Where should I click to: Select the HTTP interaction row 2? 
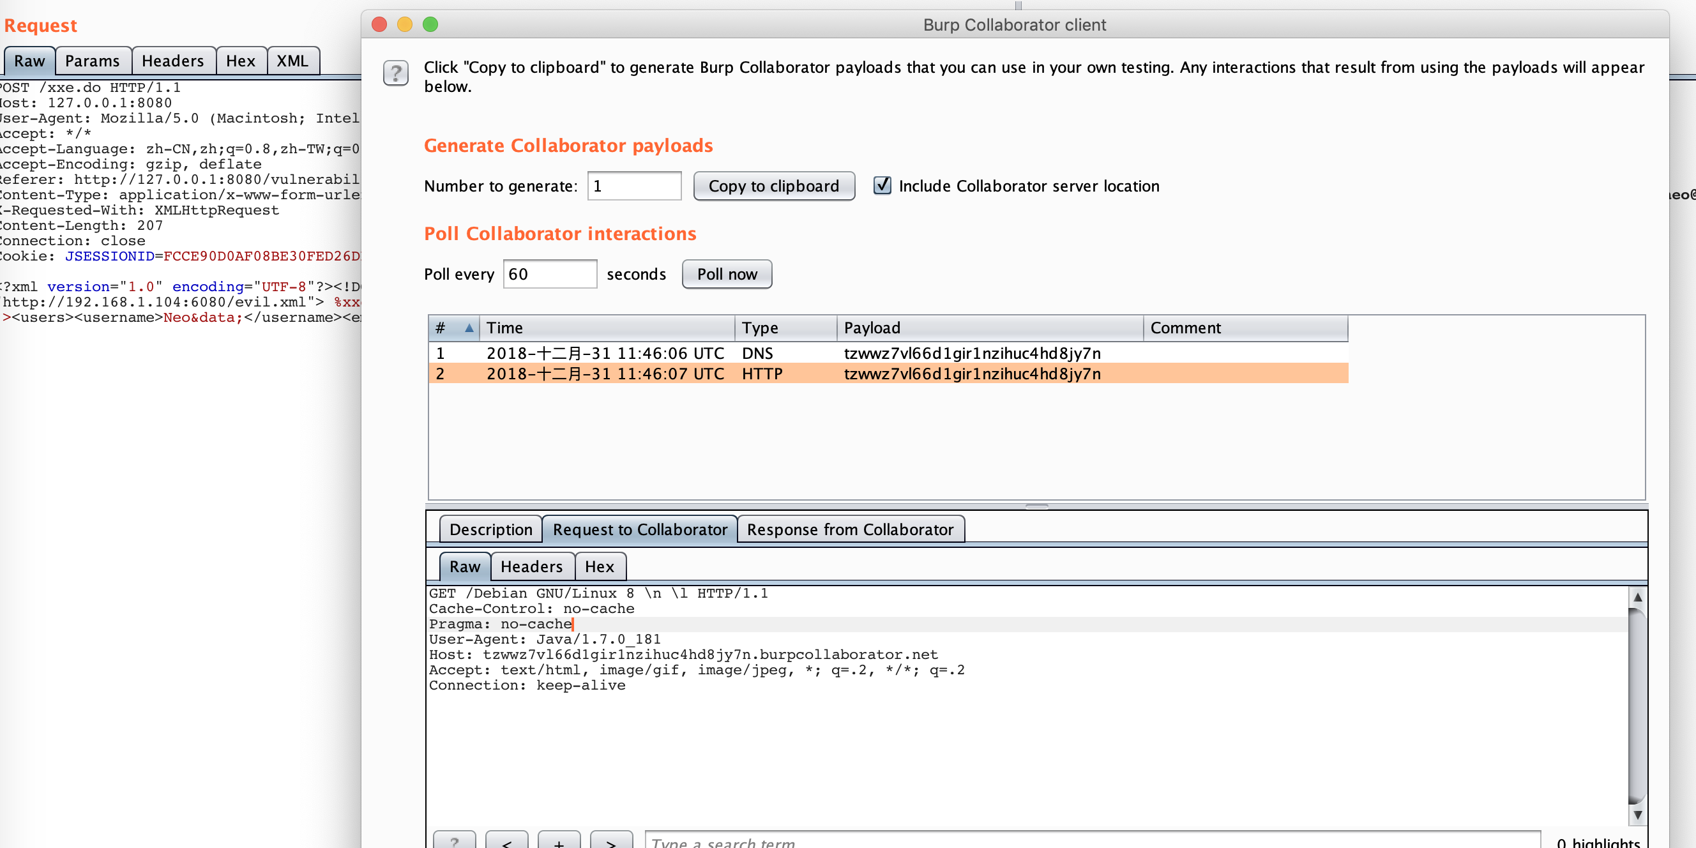click(x=888, y=374)
